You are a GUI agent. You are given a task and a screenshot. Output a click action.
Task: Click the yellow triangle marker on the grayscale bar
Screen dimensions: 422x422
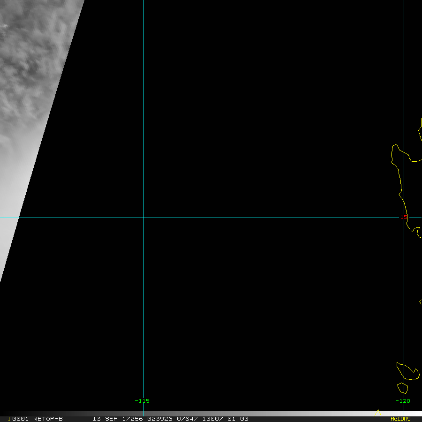[x=378, y=413]
